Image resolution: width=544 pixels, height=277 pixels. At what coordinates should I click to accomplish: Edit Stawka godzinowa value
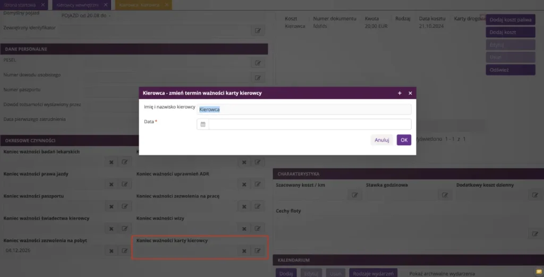point(445,195)
